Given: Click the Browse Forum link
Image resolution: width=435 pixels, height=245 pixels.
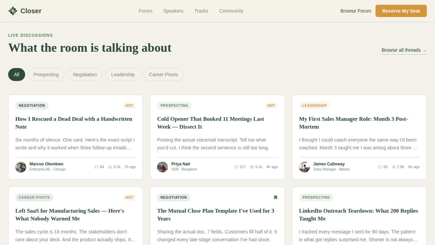Looking at the screenshot, I should point(355,11).
